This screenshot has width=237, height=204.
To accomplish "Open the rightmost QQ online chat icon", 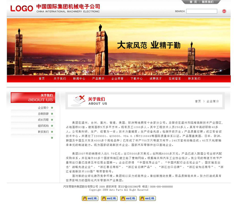I will tap(147, 198).
